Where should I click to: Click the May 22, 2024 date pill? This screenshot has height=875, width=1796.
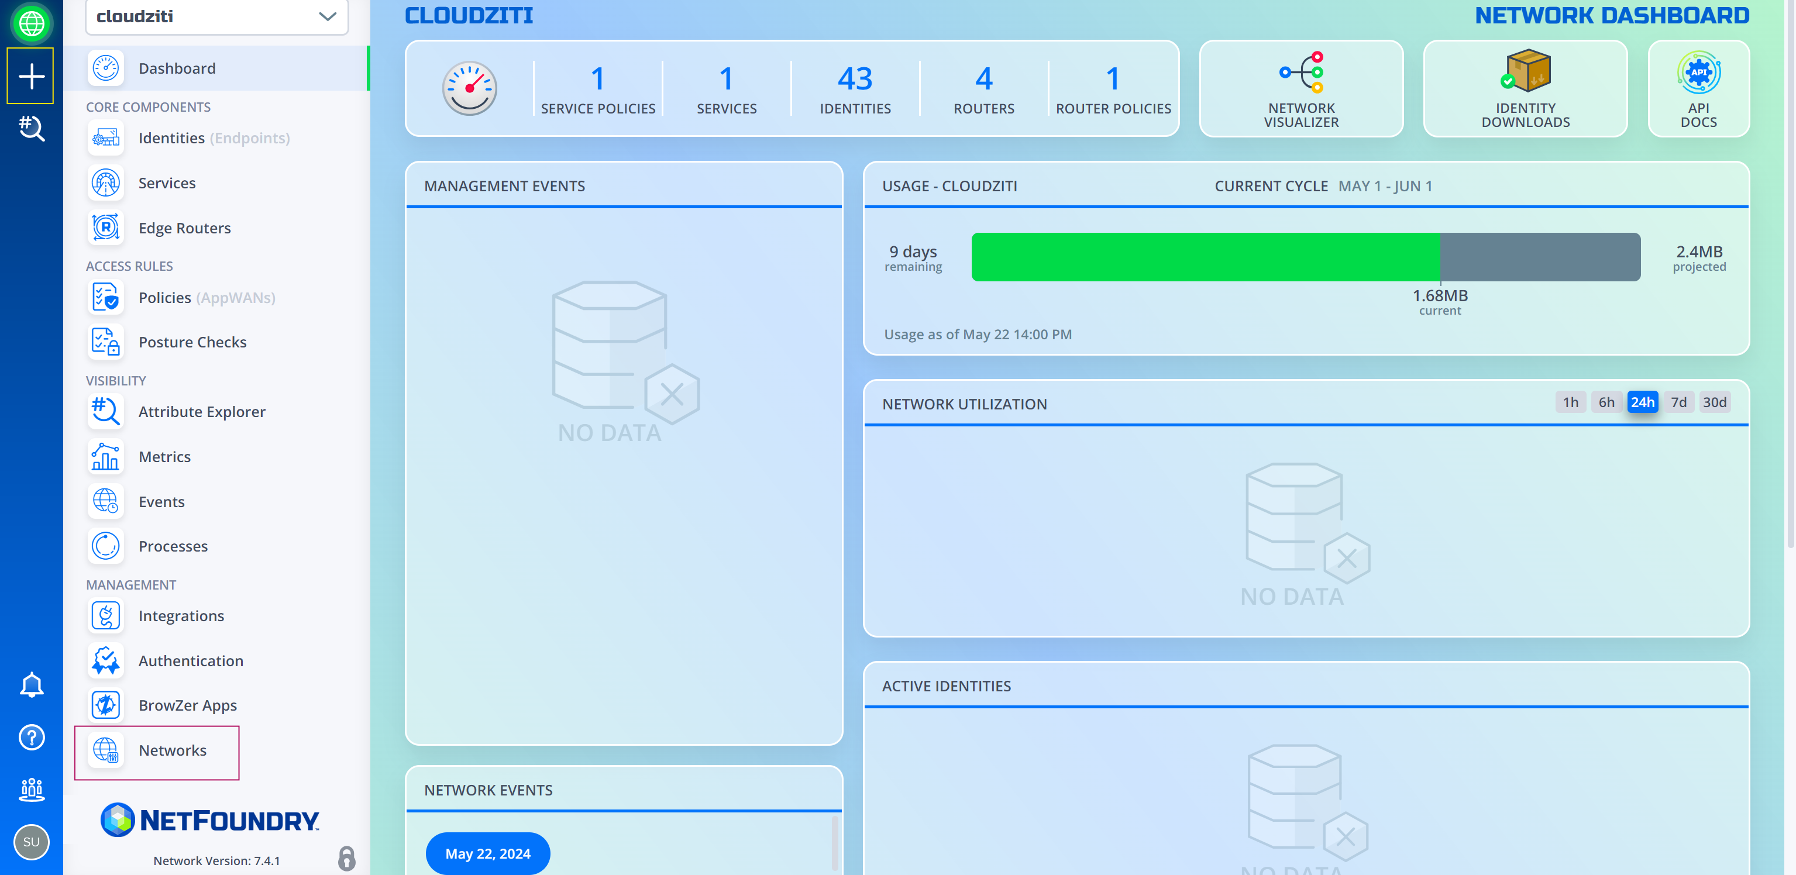click(x=487, y=853)
